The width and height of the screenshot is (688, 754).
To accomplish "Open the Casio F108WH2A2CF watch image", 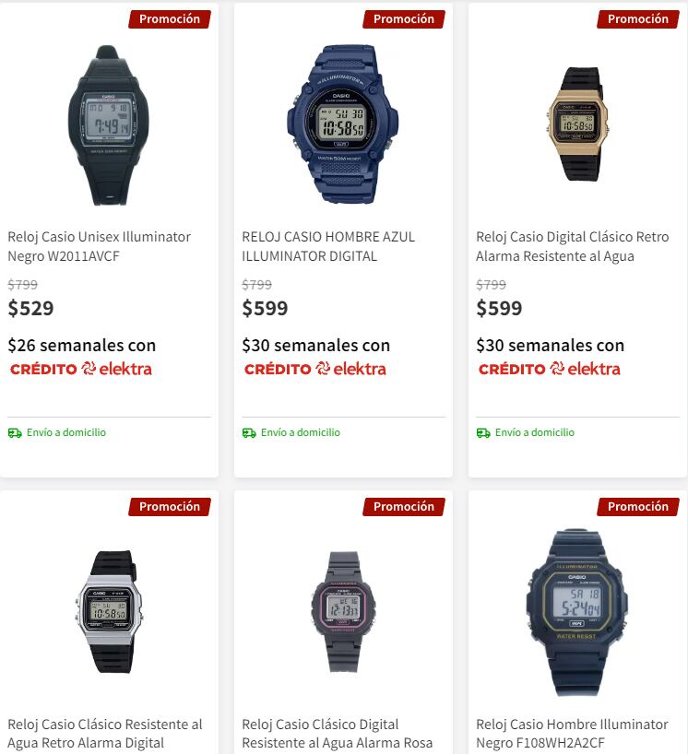I will click(576, 613).
